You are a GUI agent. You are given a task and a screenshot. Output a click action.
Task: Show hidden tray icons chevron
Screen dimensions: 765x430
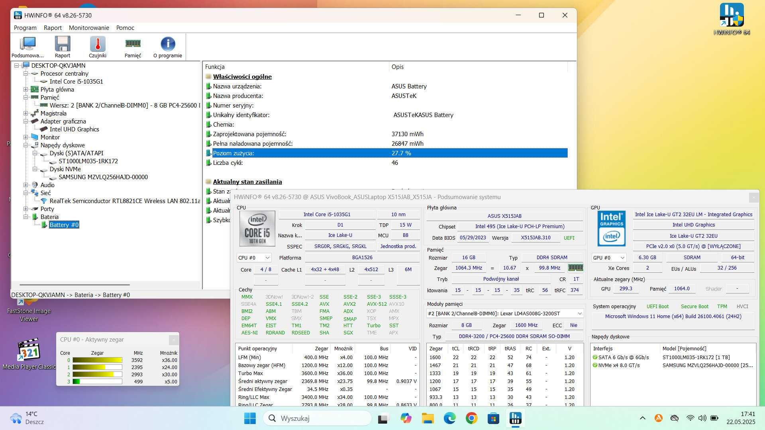click(x=642, y=418)
